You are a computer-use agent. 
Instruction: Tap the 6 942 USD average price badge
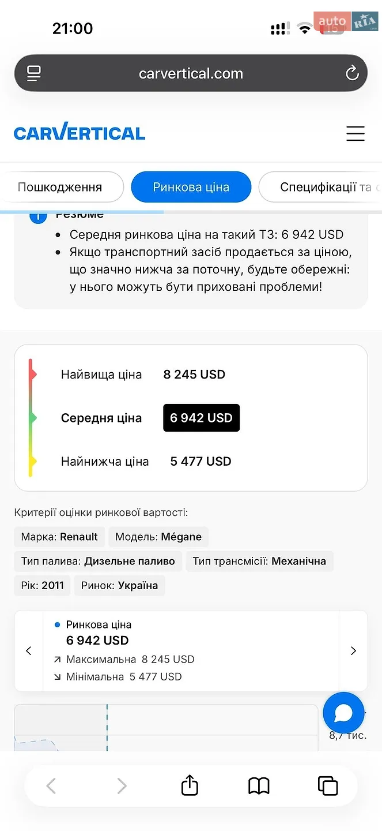click(x=201, y=418)
